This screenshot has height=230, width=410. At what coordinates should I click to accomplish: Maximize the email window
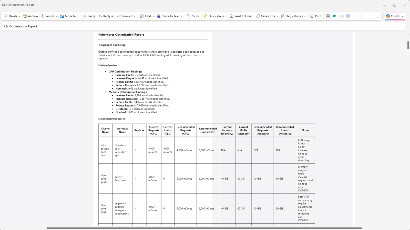(x=395, y=5)
